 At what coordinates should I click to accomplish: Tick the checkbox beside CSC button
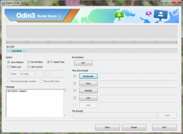click(75, 98)
